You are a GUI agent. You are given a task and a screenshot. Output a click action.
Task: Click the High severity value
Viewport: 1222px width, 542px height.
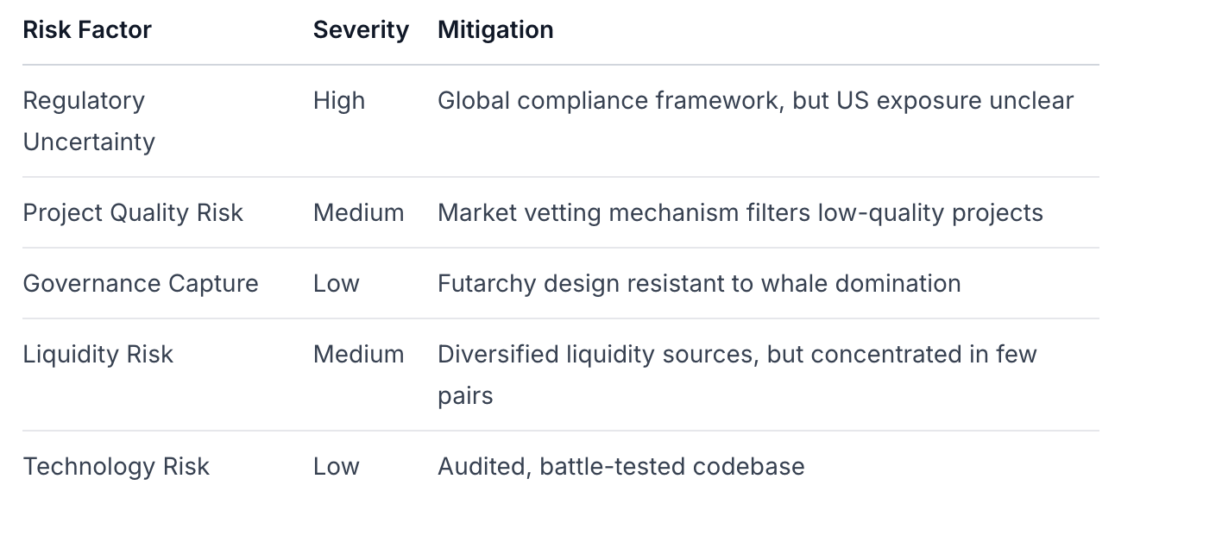tap(339, 101)
